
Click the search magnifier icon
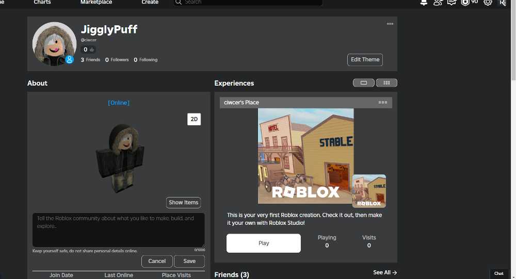[179, 2]
